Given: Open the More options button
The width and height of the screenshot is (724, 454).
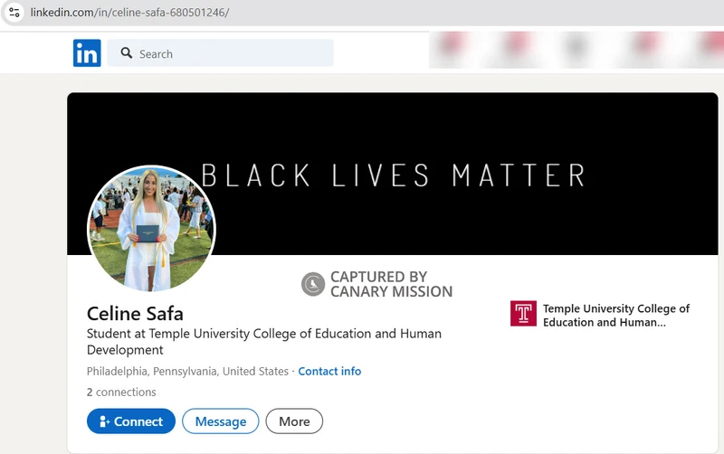Looking at the screenshot, I should [294, 421].
